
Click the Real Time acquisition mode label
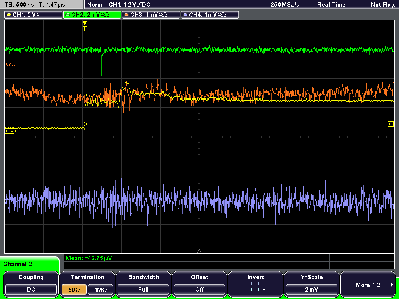pos(331,5)
